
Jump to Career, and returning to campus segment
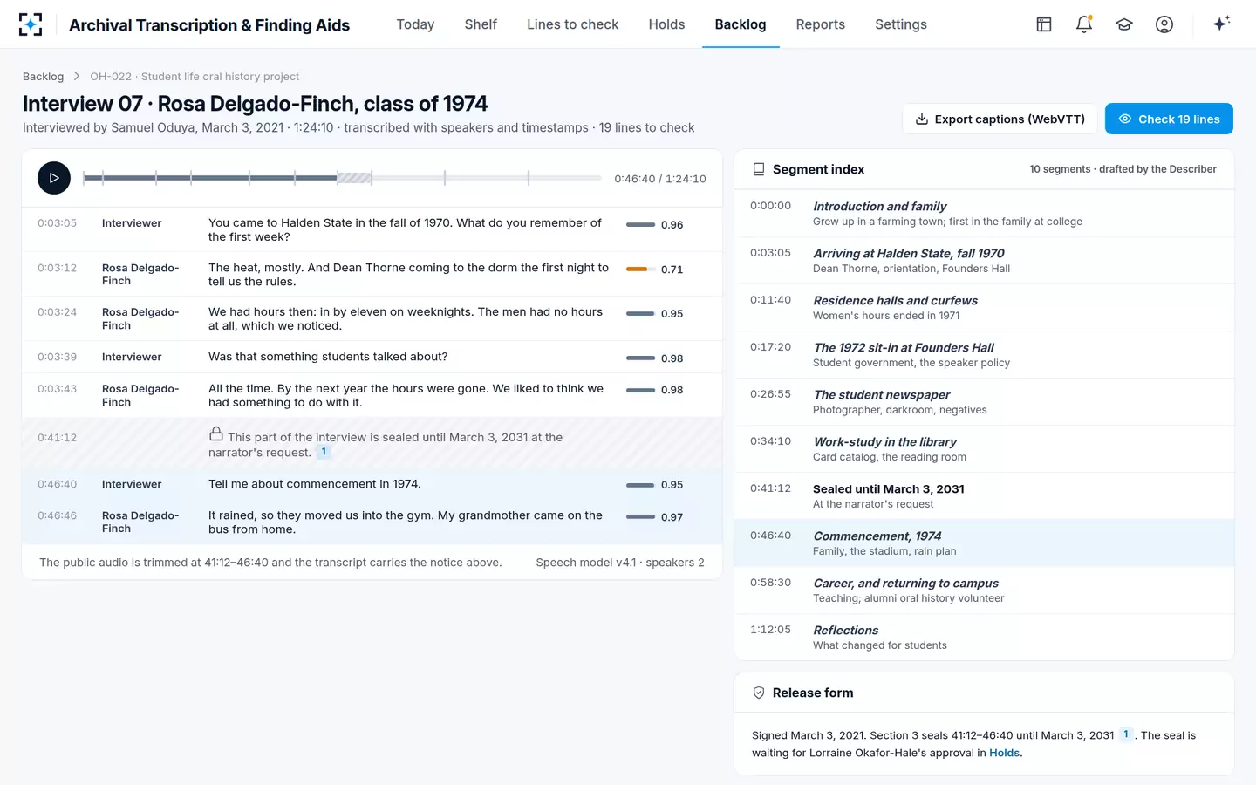pyautogui.click(x=984, y=590)
